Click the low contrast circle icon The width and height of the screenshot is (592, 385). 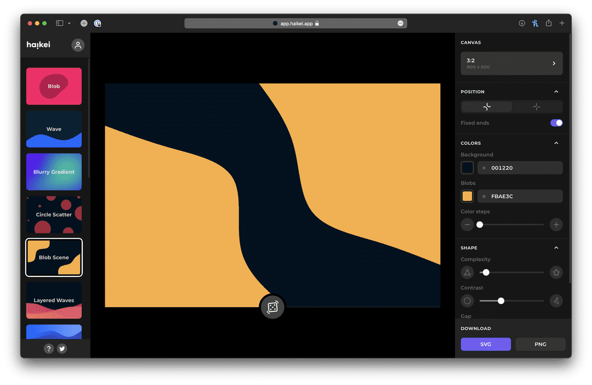coord(467,301)
